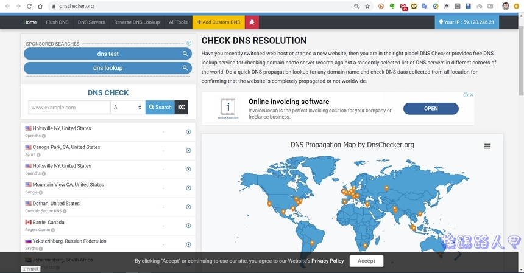Locate Yekaterinburg server via target icon
Image resolution: width=524 pixels, height=273 pixels.
tap(188, 244)
